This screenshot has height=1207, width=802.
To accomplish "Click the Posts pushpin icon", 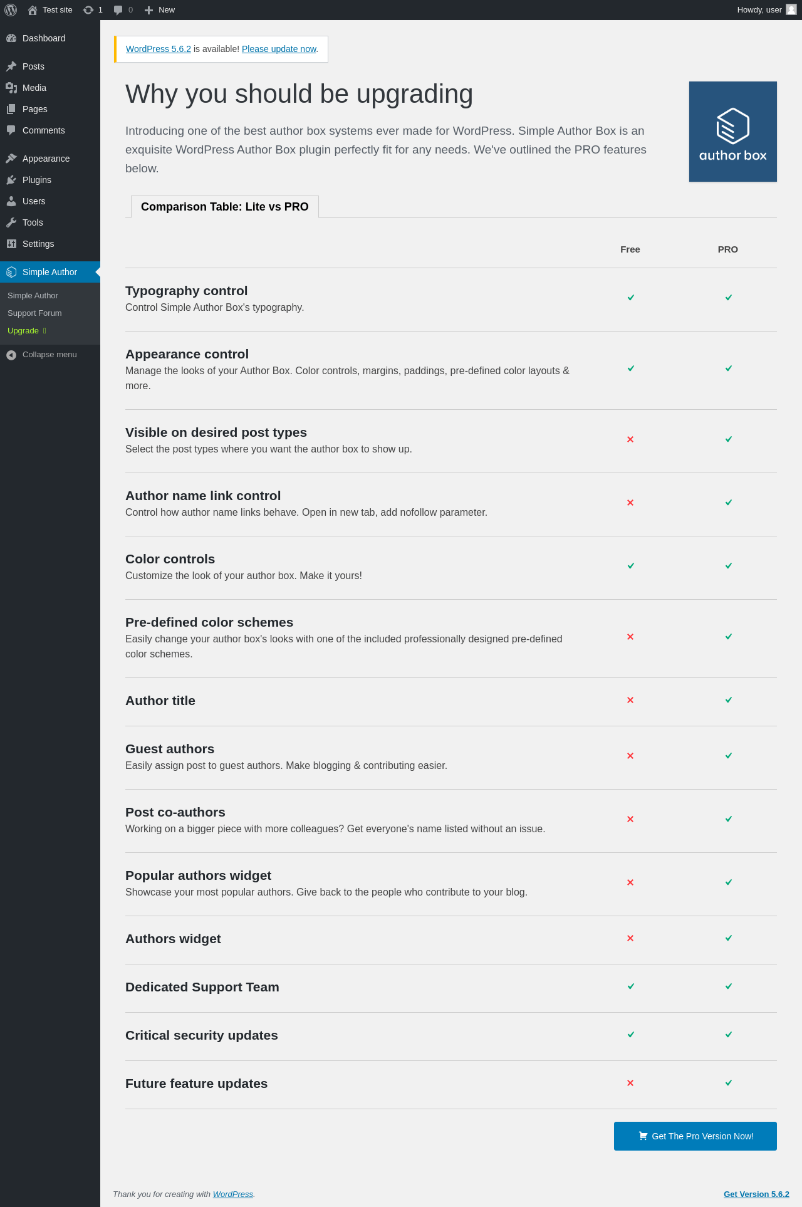I will point(11,66).
